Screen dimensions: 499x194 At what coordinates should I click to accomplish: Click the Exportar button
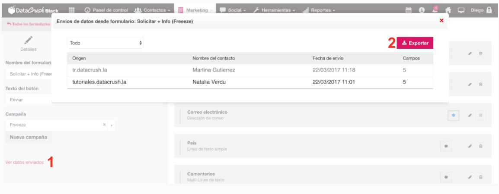(x=415, y=43)
